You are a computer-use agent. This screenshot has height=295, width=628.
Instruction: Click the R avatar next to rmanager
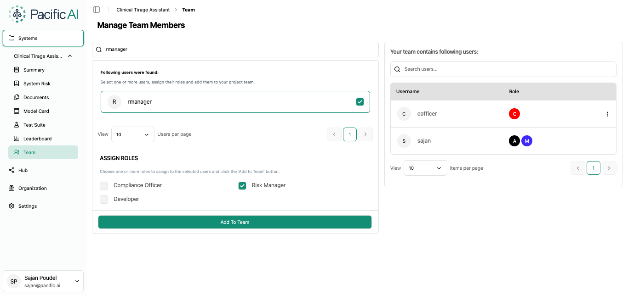(x=114, y=102)
